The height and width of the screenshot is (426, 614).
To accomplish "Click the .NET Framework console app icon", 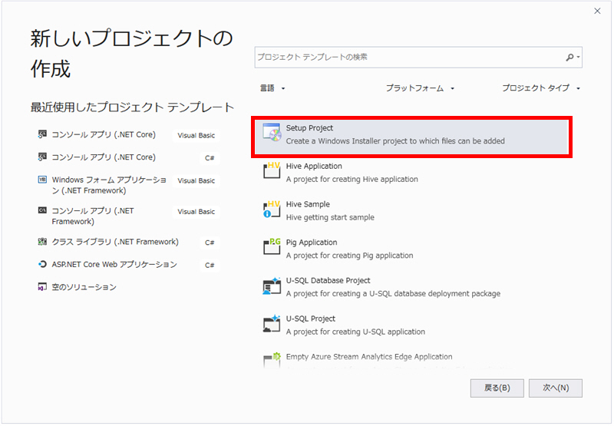I will [42, 210].
